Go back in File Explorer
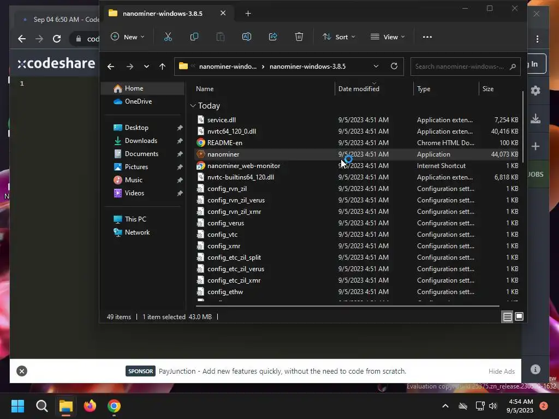The width and height of the screenshot is (559, 419). pos(111,67)
